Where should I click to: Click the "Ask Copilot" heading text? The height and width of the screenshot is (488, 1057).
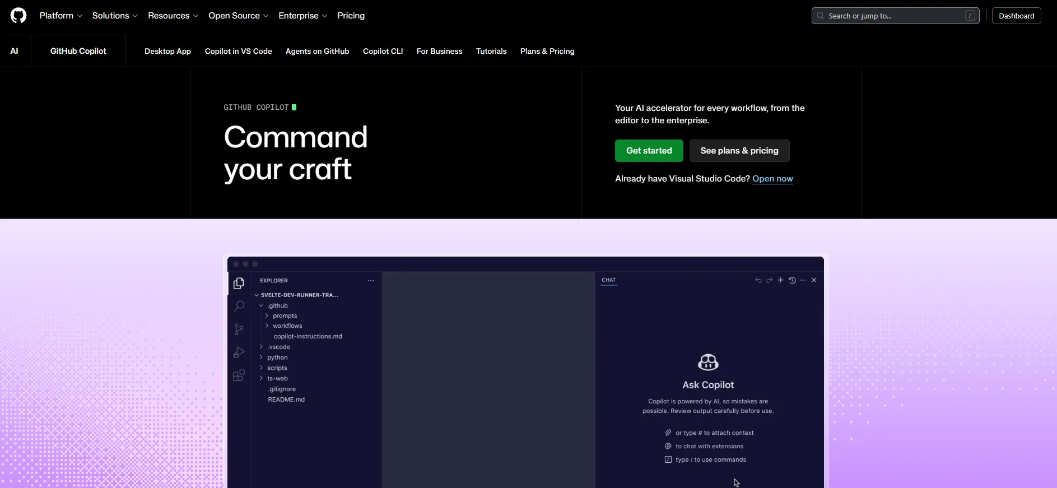click(708, 385)
